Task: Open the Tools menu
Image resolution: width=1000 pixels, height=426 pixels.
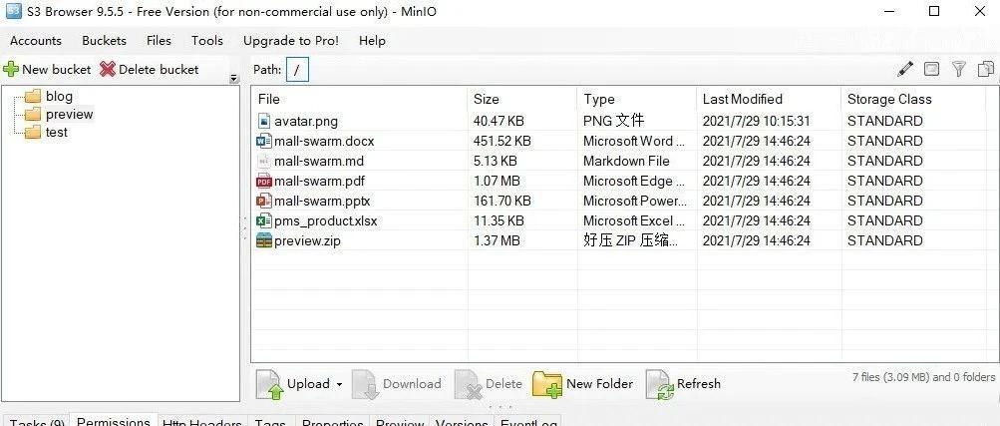Action: pos(207,41)
